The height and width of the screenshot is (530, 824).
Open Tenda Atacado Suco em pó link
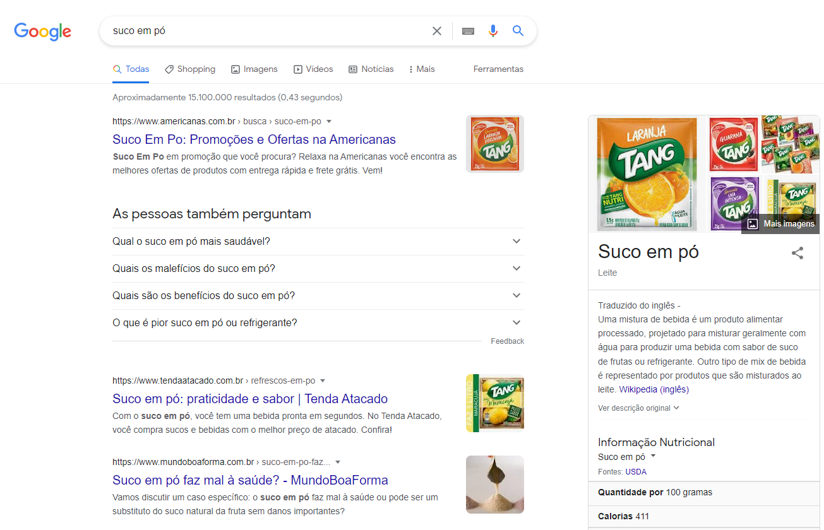point(250,399)
